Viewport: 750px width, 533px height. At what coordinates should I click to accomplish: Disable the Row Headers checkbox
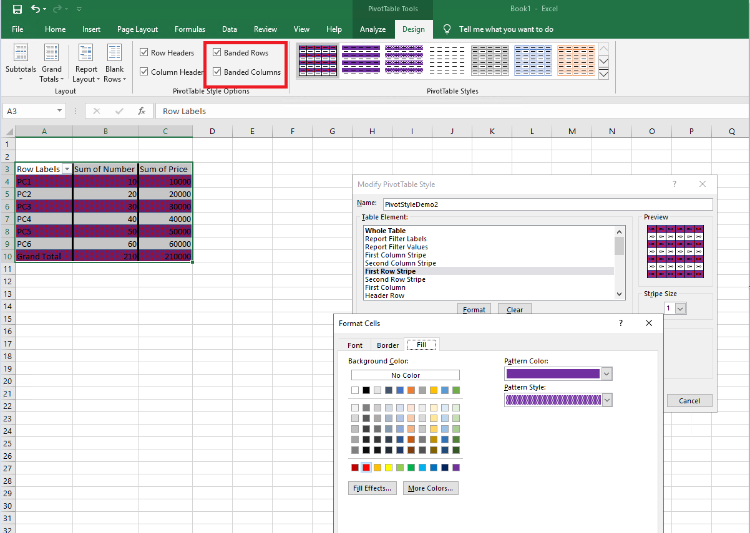click(x=144, y=53)
